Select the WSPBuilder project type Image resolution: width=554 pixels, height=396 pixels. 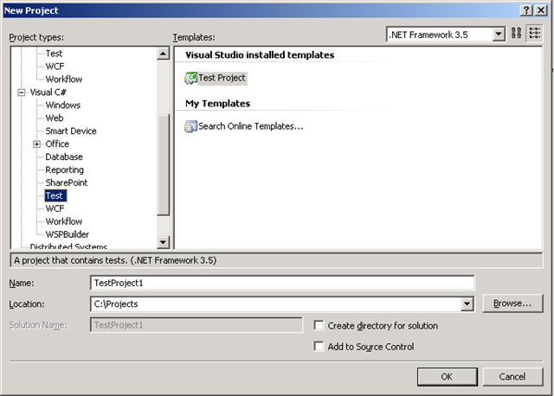[x=68, y=234]
